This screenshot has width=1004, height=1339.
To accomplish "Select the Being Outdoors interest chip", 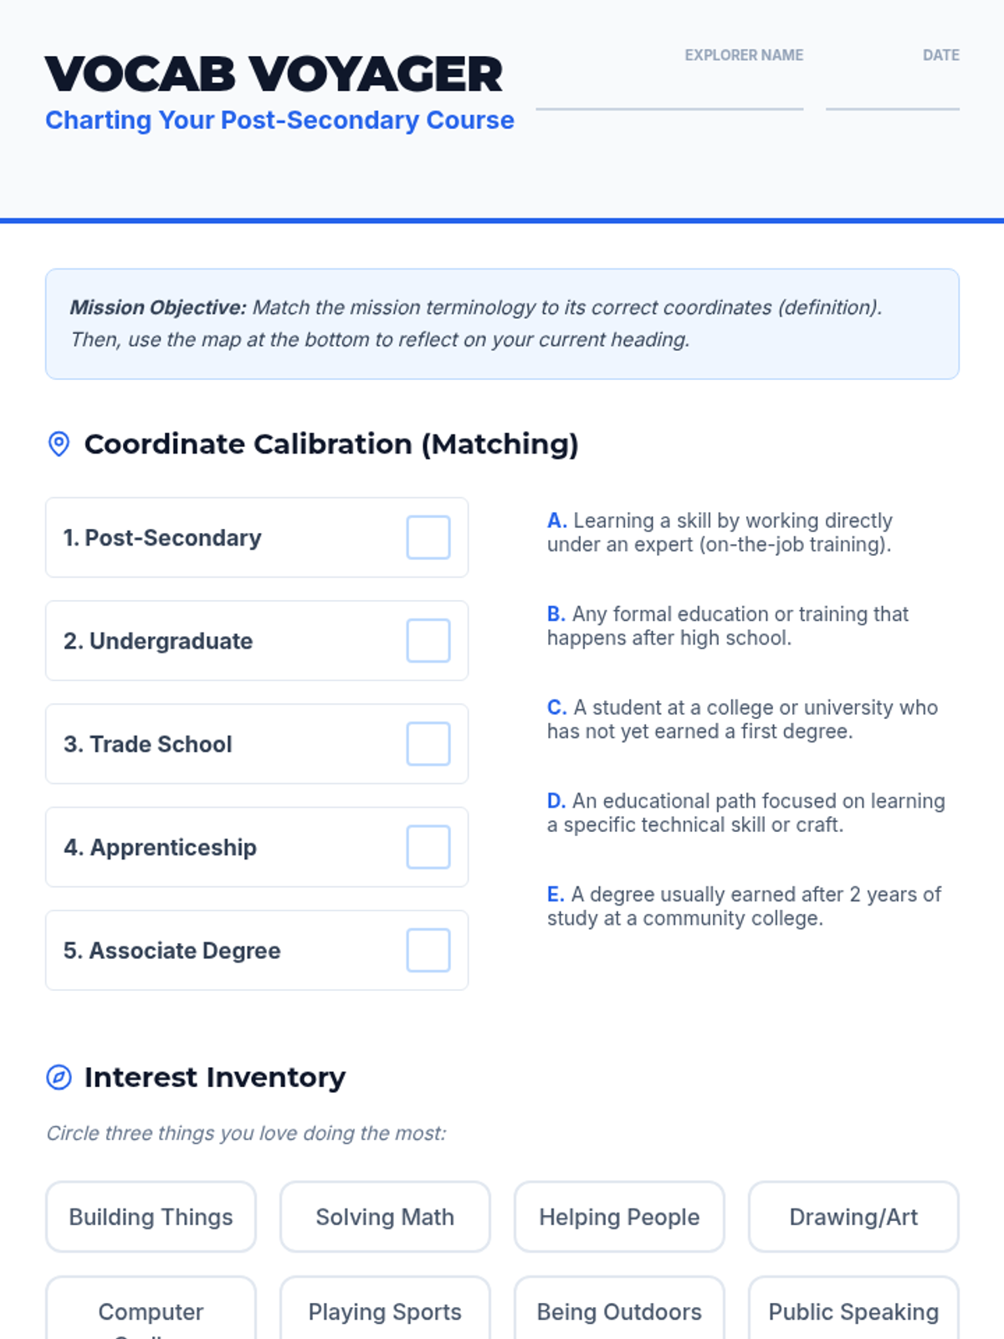I will 619,1310.
